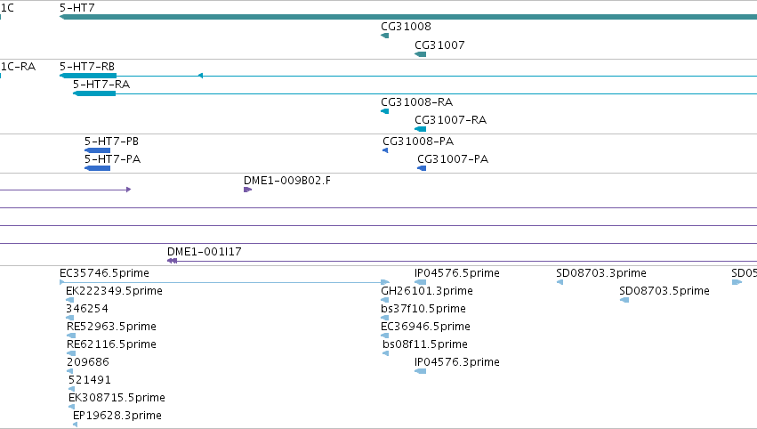Click the IP04576.3prime EST label
The image size is (757, 429).
pos(457,362)
